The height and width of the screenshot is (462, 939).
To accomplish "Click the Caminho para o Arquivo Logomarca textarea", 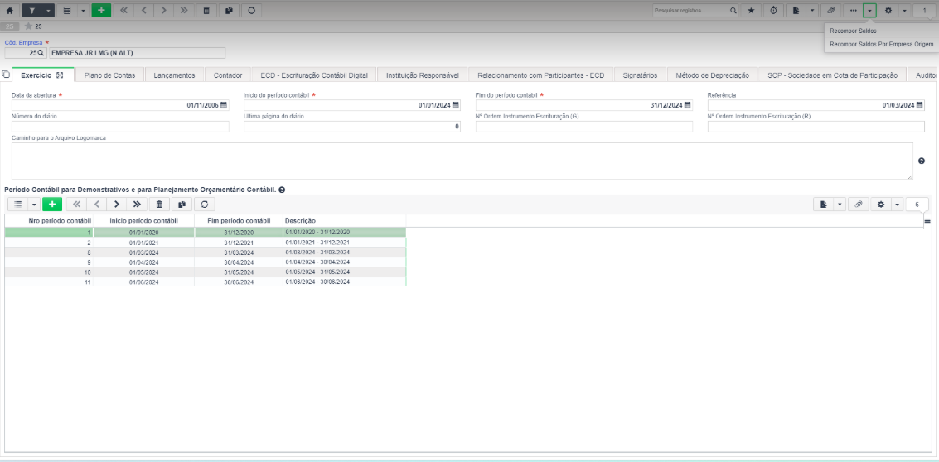I will [462, 161].
